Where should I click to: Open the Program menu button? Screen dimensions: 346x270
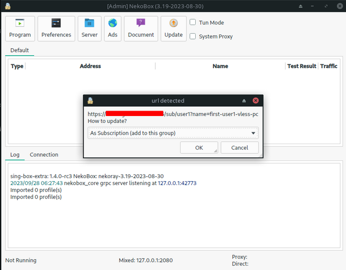[x=20, y=29]
